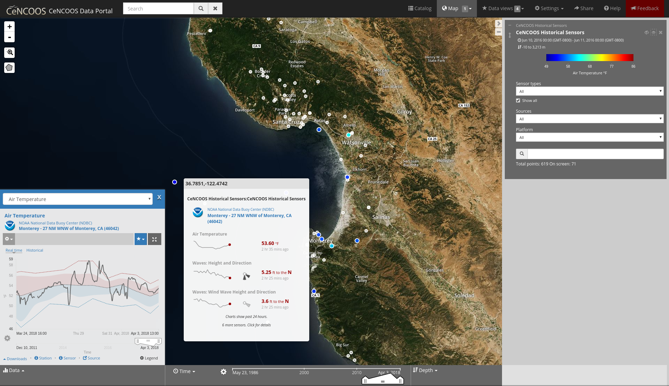669x386 pixels.
Task: Open the Settings menu
Action: 549,8
